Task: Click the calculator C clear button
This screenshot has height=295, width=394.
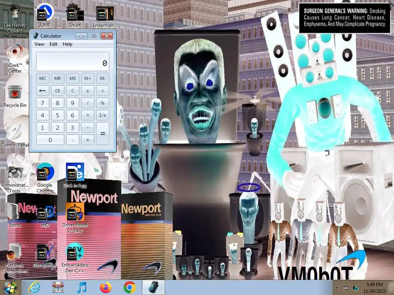Action: [73, 91]
